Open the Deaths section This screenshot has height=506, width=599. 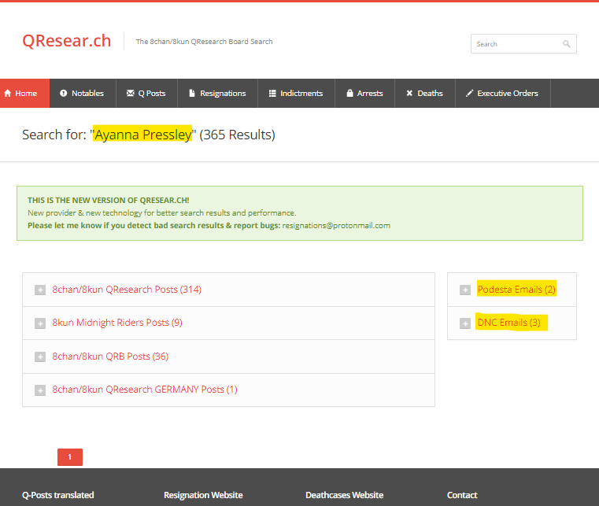tap(425, 93)
